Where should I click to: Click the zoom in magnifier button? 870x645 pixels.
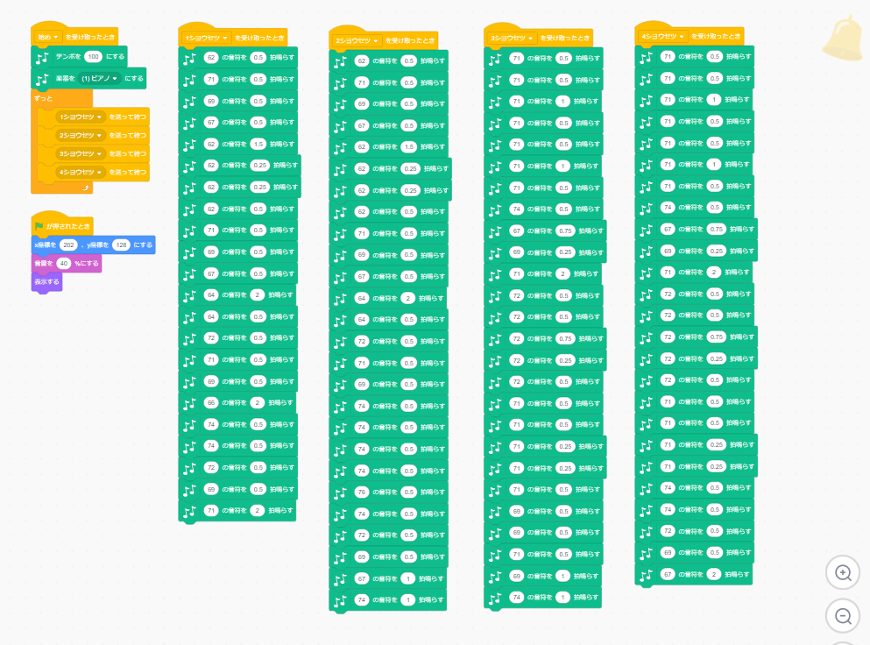coord(844,572)
